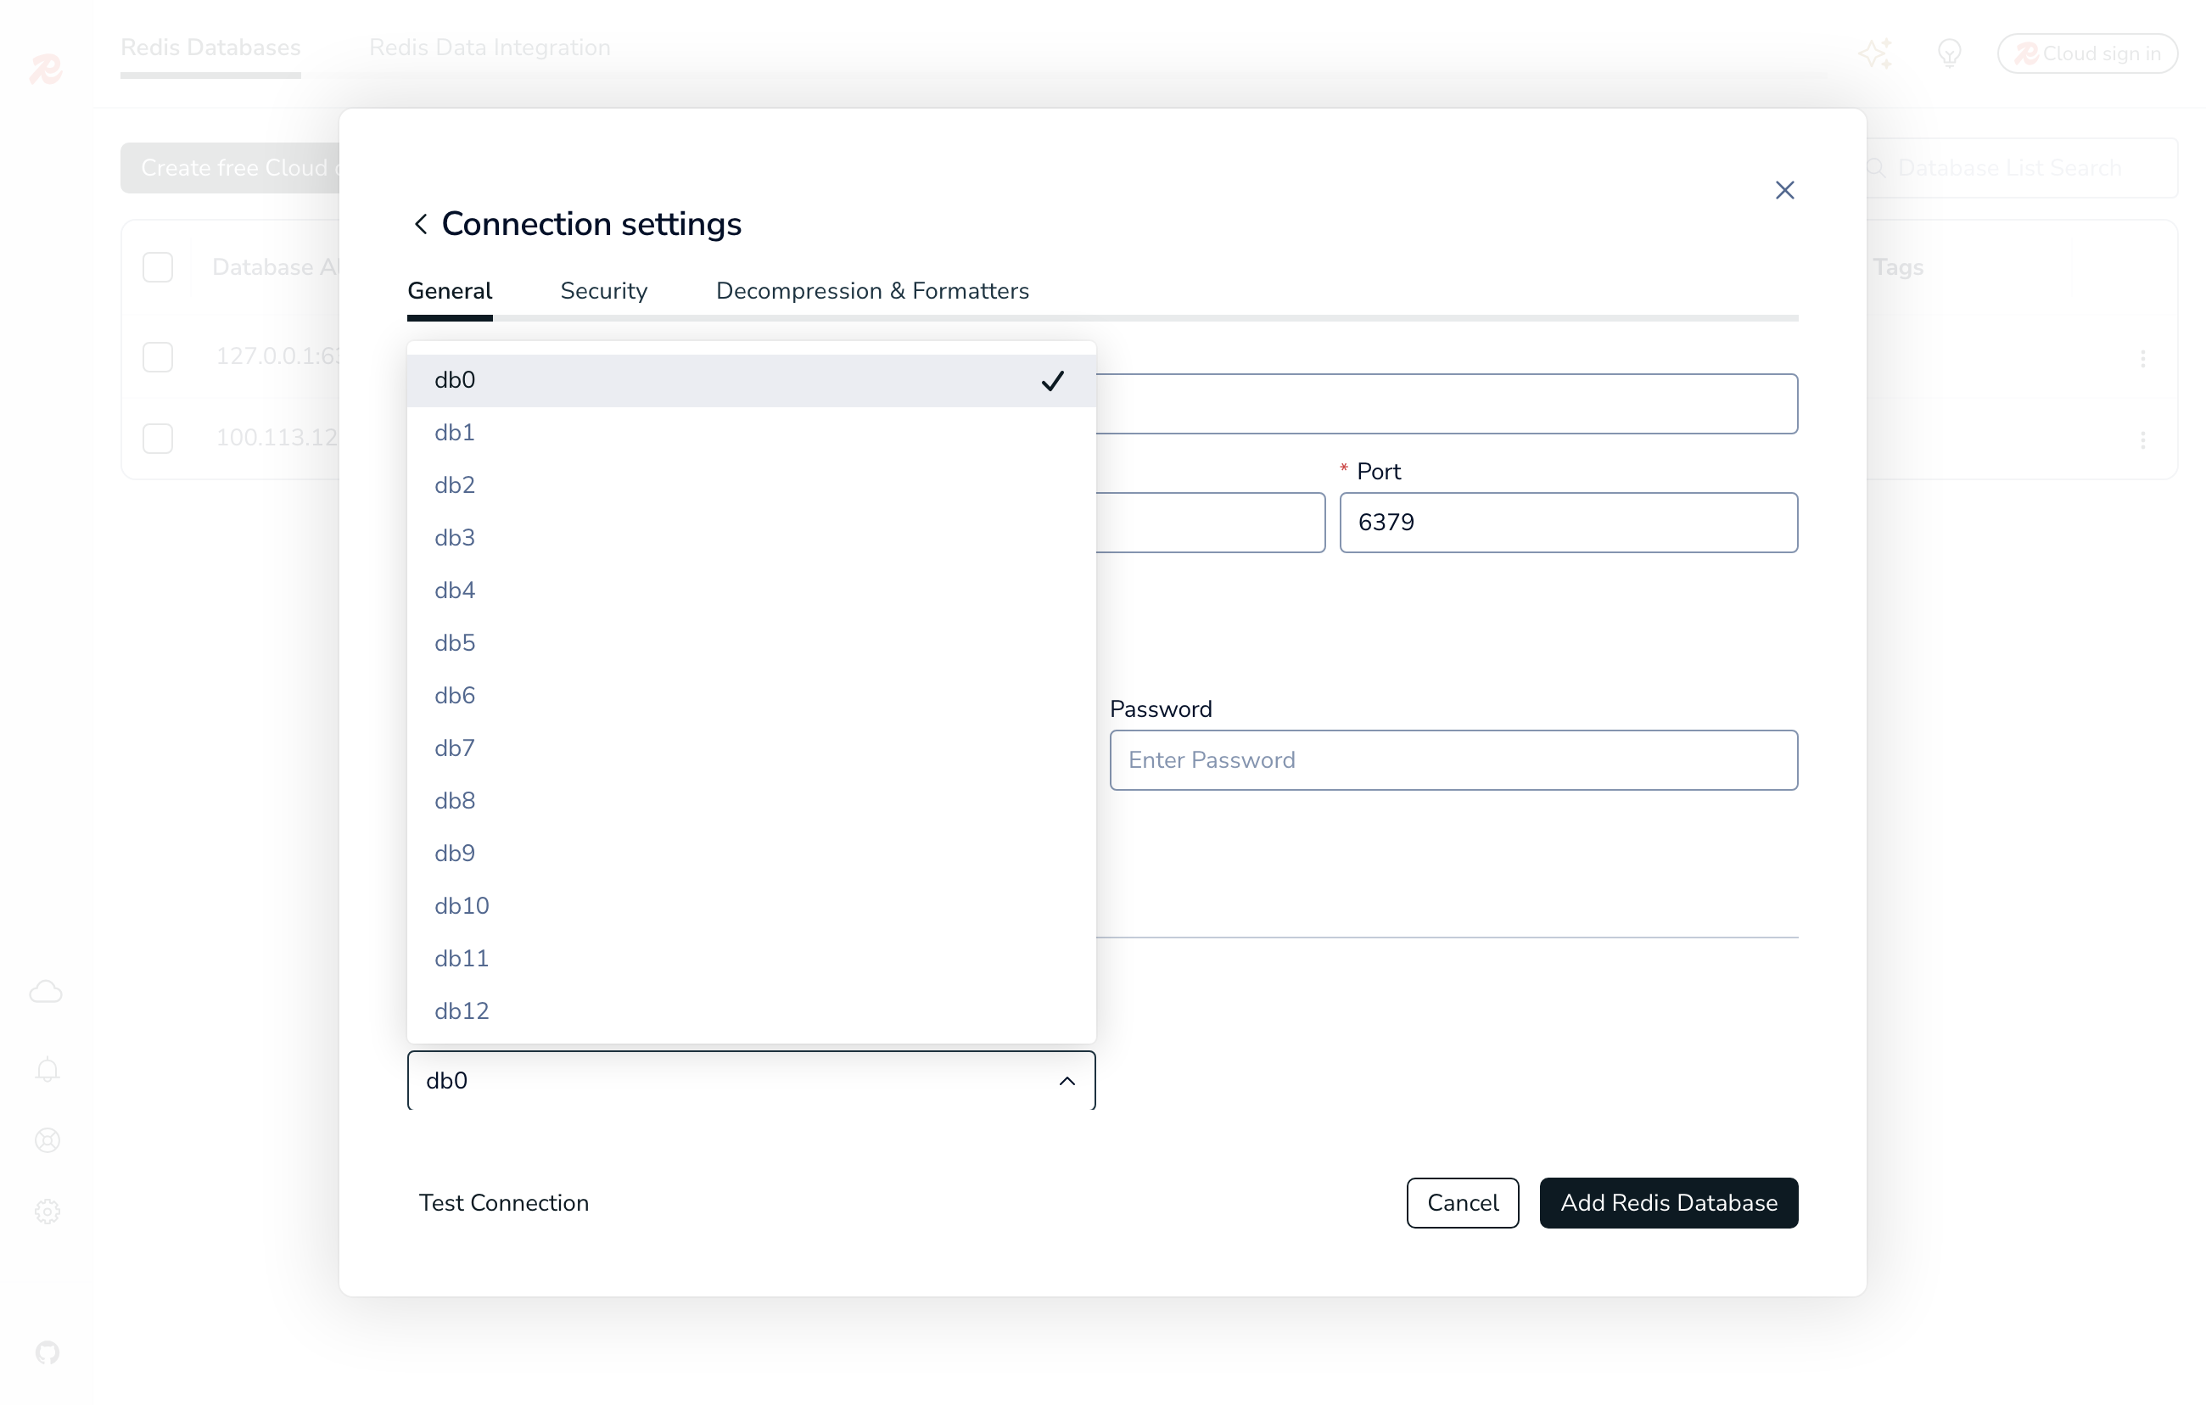
Task: Open the three-dot menu for the 100.113 row
Action: [x=2142, y=439]
